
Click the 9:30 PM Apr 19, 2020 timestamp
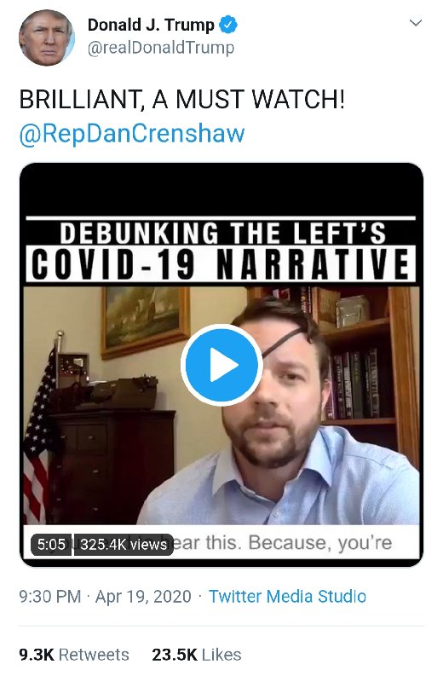pyautogui.click(x=105, y=596)
